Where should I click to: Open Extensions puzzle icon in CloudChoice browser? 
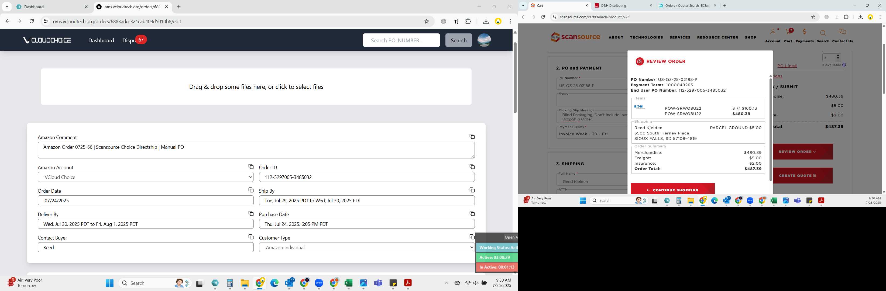click(x=468, y=21)
